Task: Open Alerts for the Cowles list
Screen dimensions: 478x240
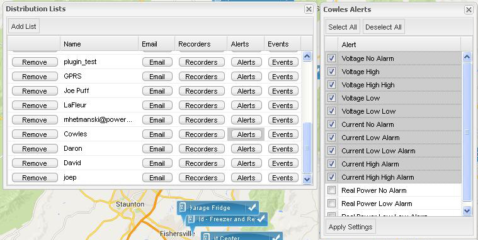Action: point(246,134)
